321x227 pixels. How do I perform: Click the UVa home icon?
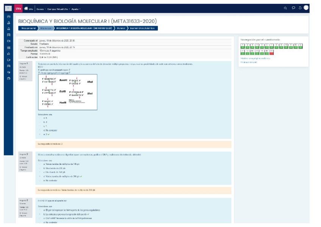[x=26, y=8]
